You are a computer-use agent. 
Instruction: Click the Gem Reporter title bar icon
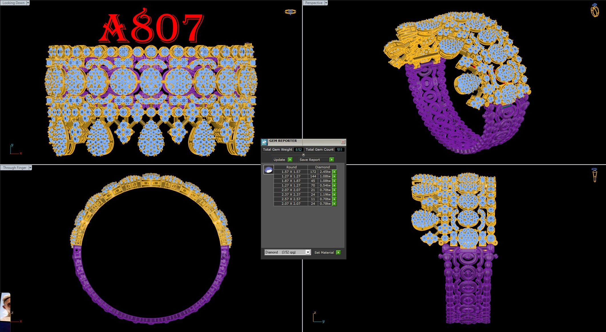tap(264, 142)
